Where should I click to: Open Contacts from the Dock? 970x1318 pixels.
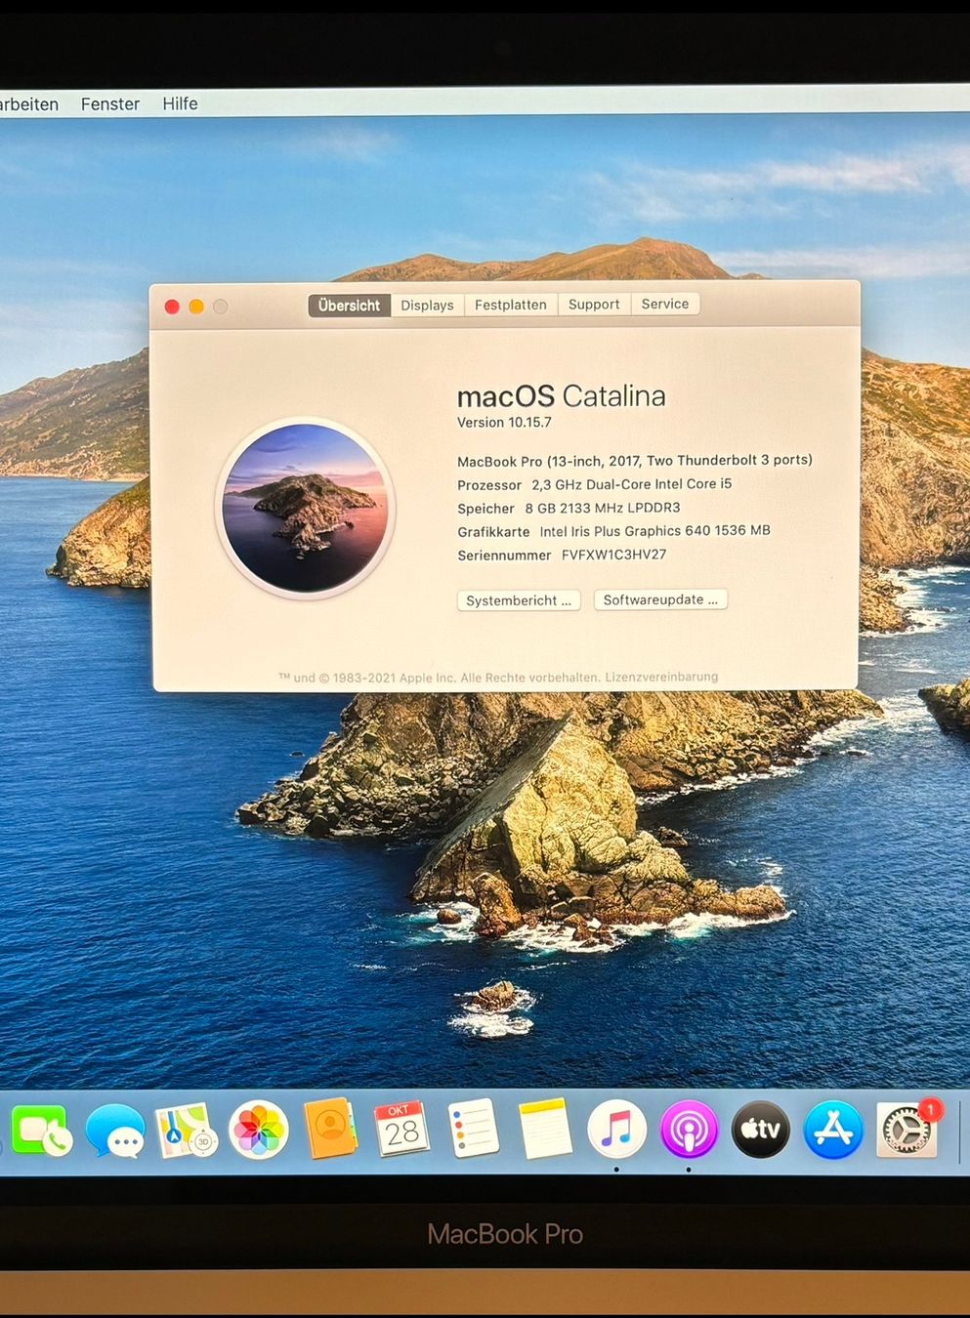point(330,1129)
